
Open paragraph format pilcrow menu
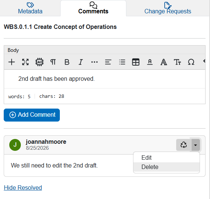coord(53,62)
